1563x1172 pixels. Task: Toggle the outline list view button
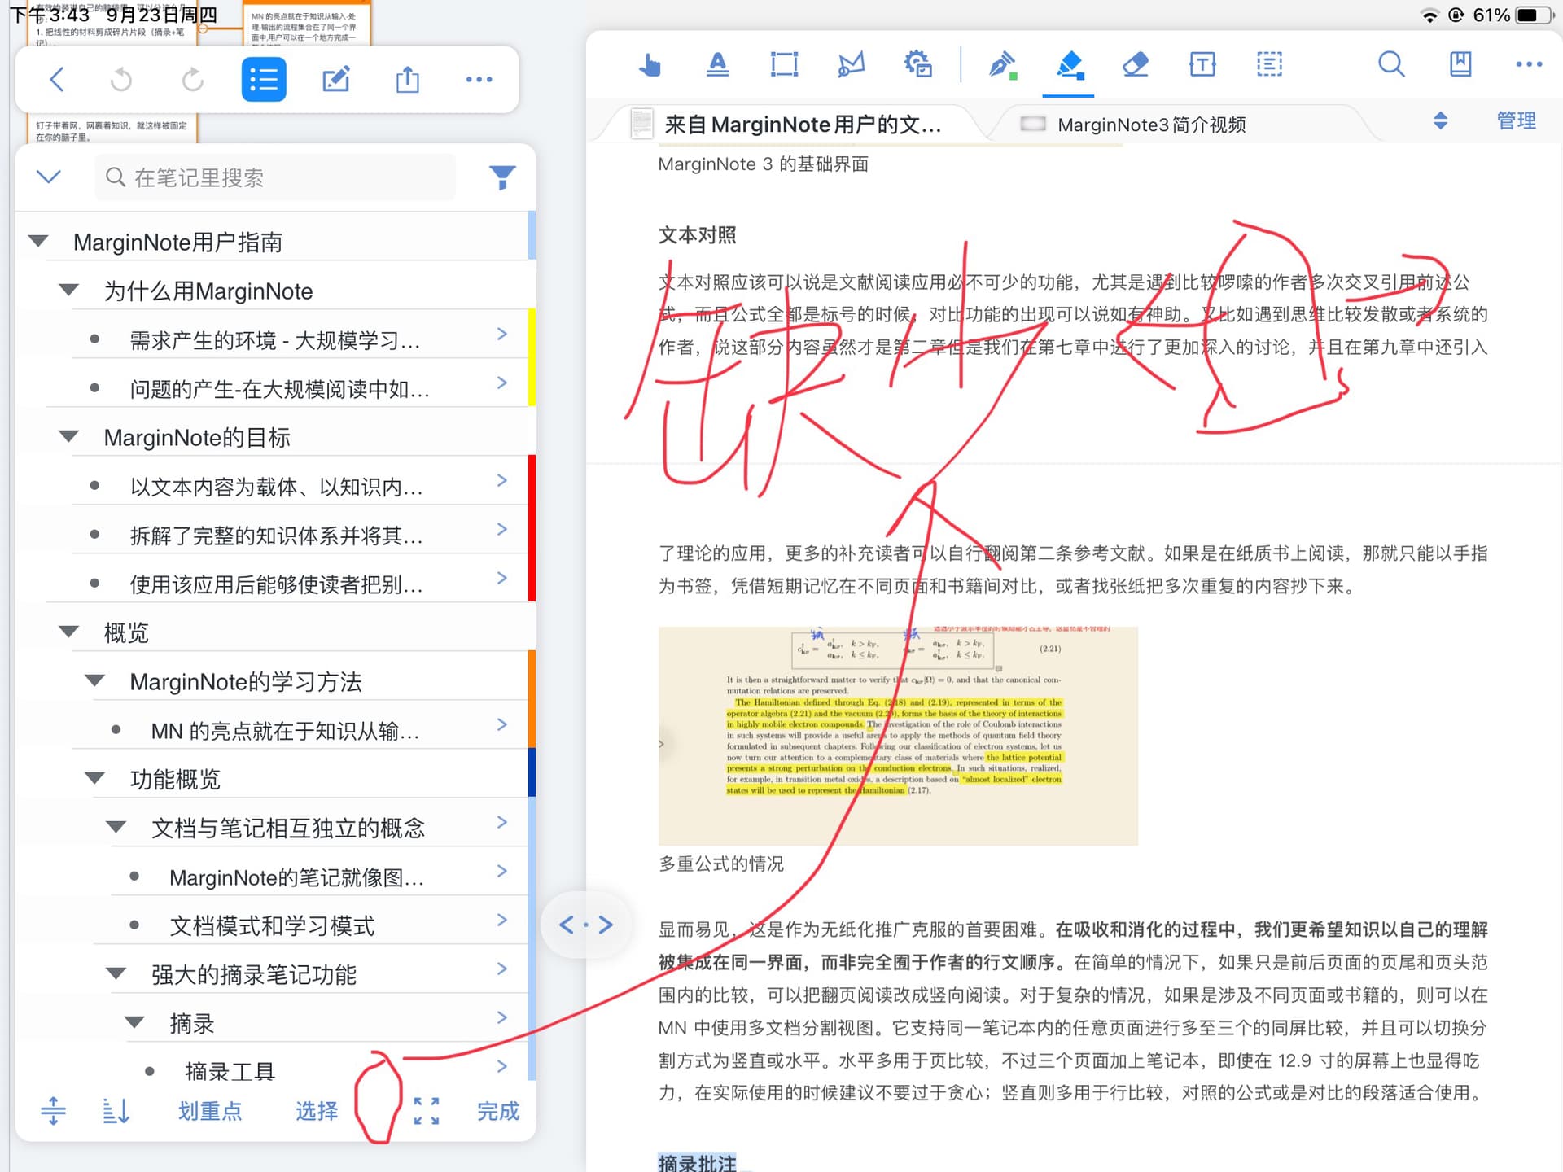pos(264,80)
